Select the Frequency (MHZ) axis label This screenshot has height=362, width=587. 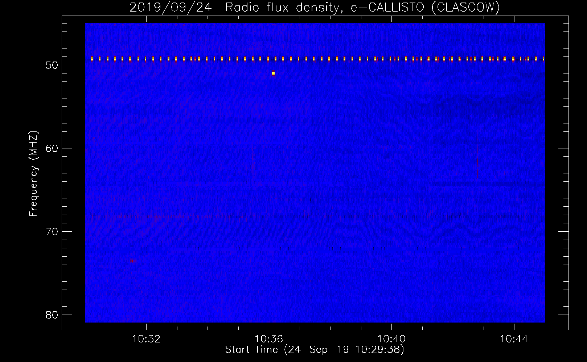33,174
